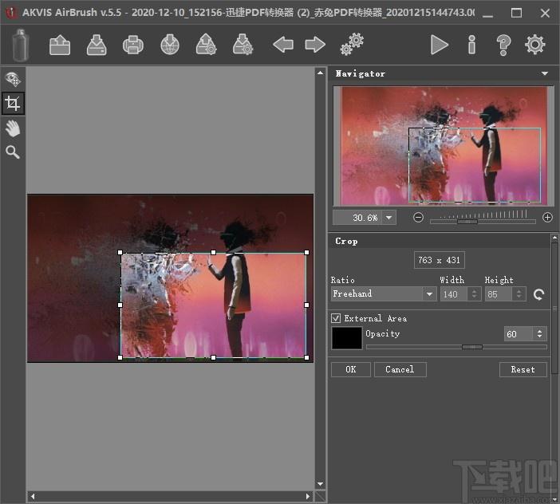Click the crop frame bottom-right handle
This screenshot has width=560, height=504.
[x=306, y=357]
